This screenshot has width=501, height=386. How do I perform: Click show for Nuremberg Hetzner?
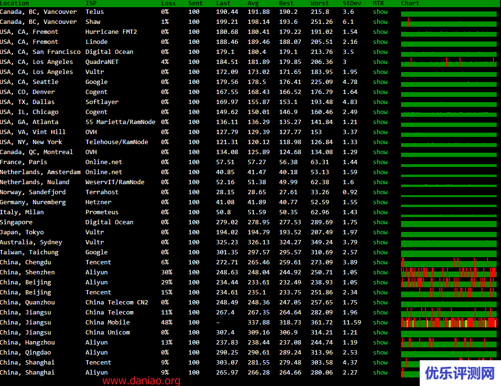pyautogui.click(x=380, y=202)
